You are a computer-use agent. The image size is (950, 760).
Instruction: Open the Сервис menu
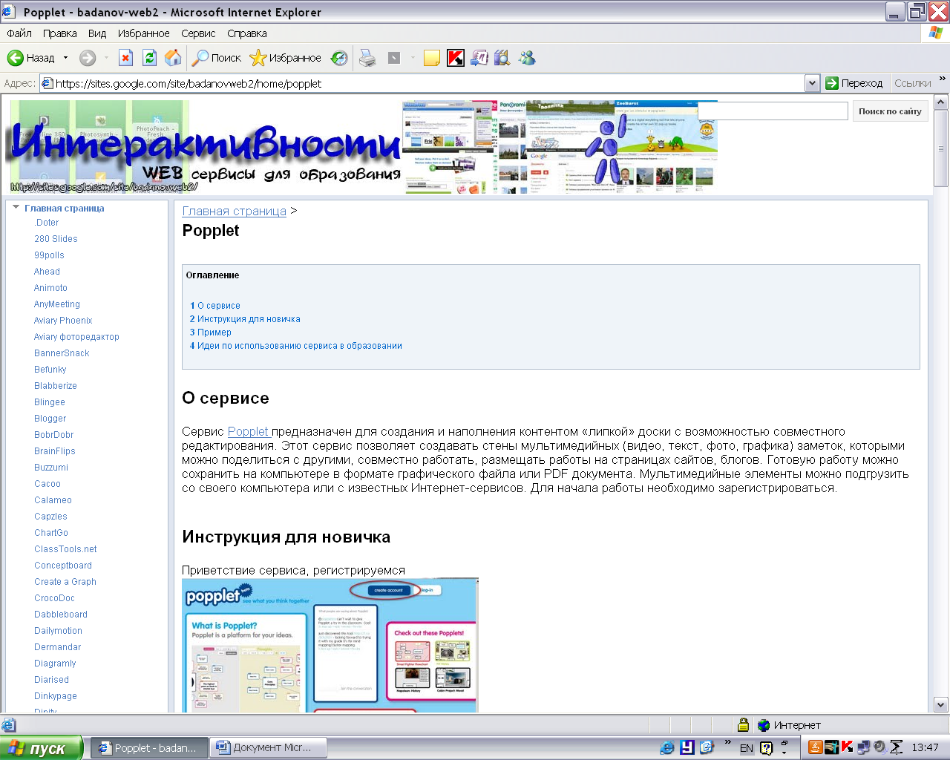198,33
